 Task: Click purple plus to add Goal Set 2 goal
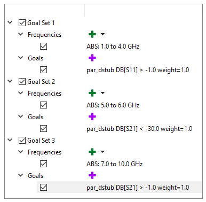[x=92, y=116]
